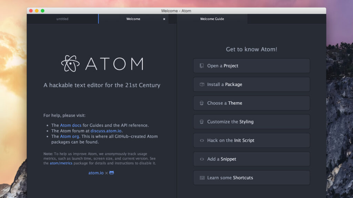This screenshot has width=353, height=198.
Task: Expand the Customize the Styling section
Action: click(x=252, y=122)
